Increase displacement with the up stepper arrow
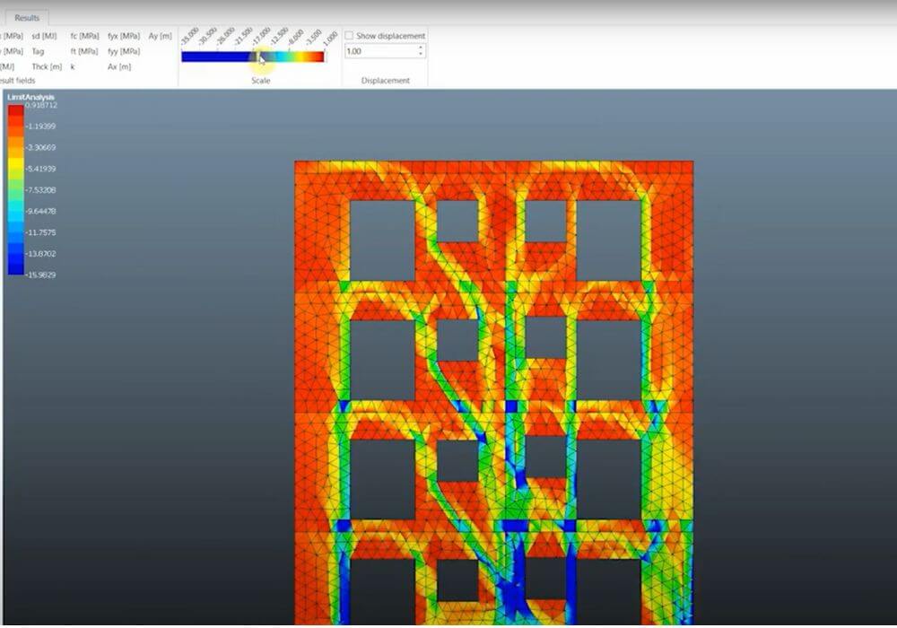Screen dimensions: 897x628 point(421,48)
